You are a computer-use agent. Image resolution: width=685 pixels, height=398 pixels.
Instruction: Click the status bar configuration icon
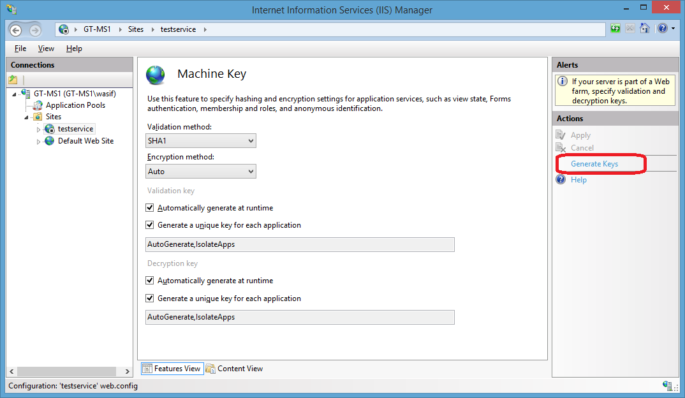coord(667,386)
